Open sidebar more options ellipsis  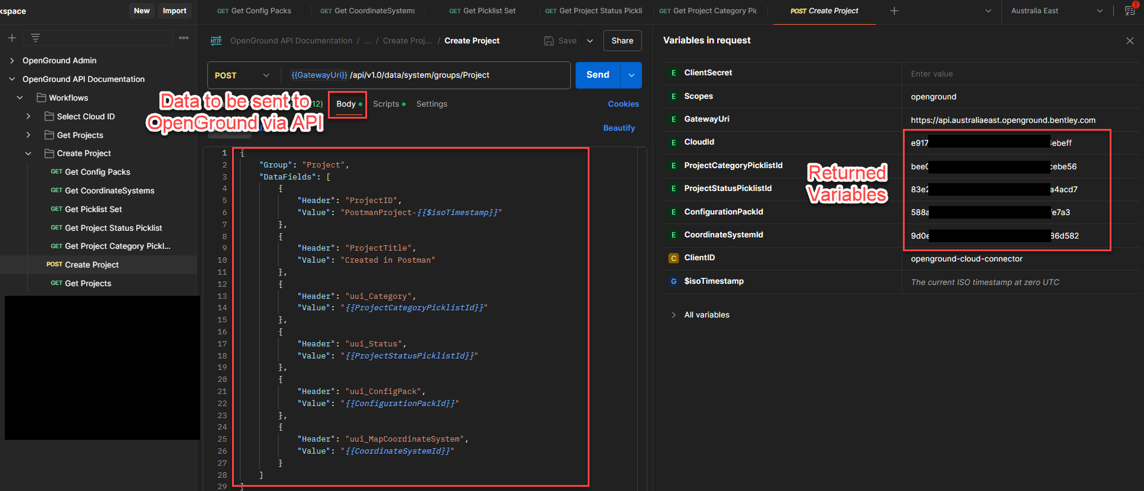pos(184,38)
